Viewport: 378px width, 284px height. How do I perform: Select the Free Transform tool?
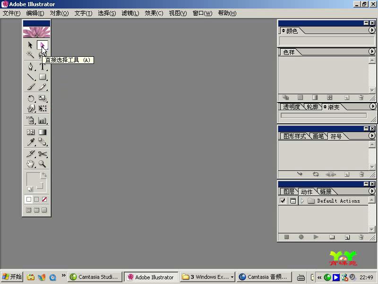tap(43, 108)
